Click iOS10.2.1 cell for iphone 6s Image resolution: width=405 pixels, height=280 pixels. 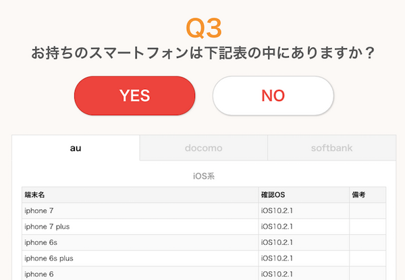click(277, 242)
